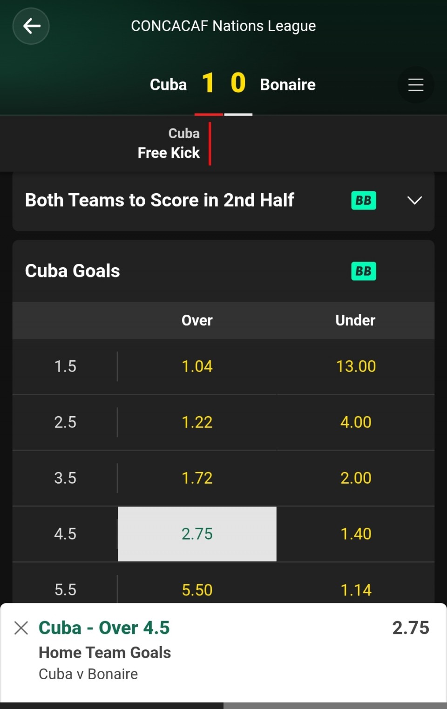The width and height of the screenshot is (447, 709).
Task: Select the Cuba red score tab indicator
Action: (x=209, y=114)
